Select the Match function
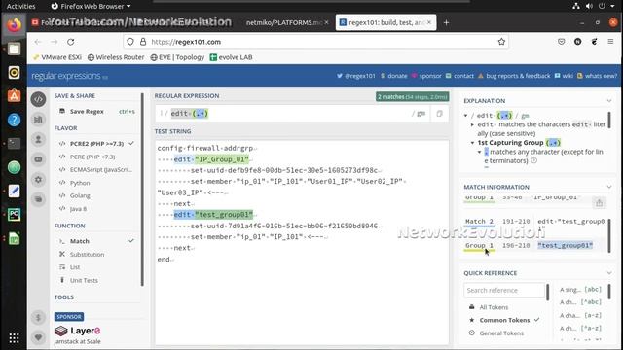Screen dimensions: 623x350 click(96, 241)
